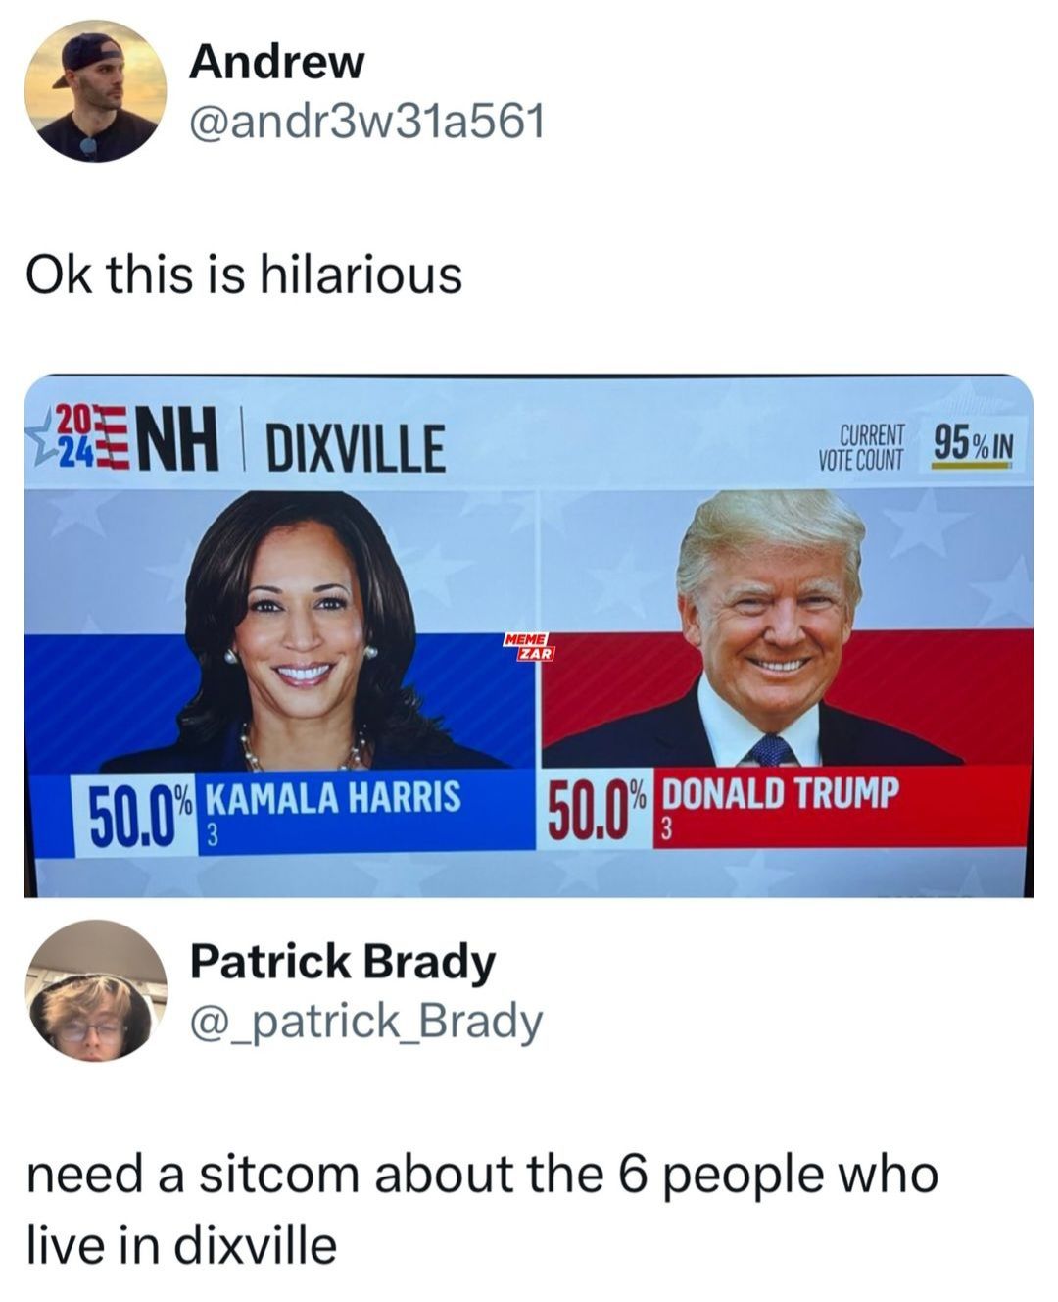1058x1302 pixels.
Task: Open the @_patrick_Brady handle
Action: [x=365, y=1023]
